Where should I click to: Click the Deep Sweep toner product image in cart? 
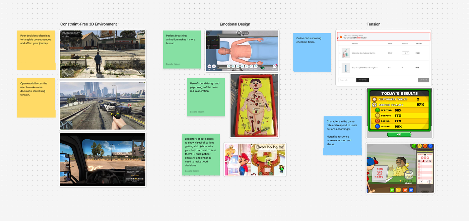[346, 68]
